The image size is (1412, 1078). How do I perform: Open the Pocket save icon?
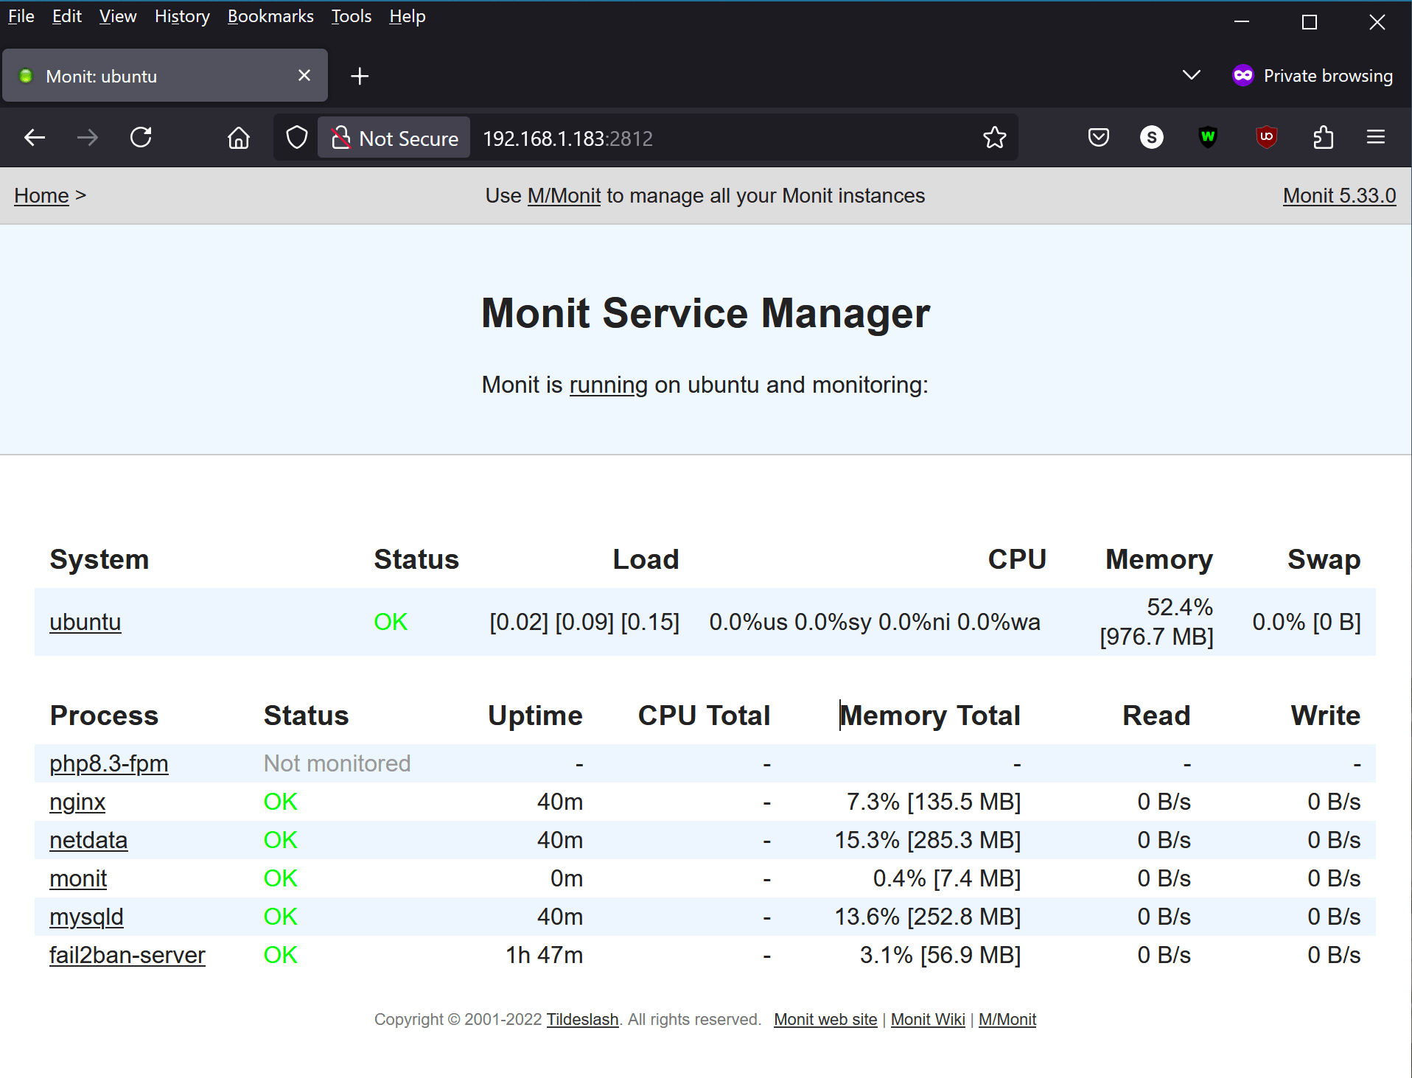(1099, 138)
